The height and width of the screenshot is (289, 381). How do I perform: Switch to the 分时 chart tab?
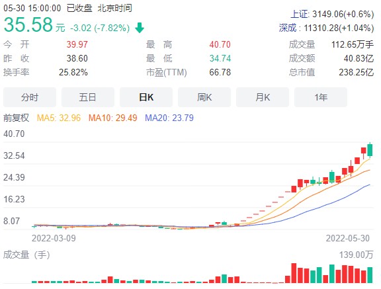tap(30, 97)
